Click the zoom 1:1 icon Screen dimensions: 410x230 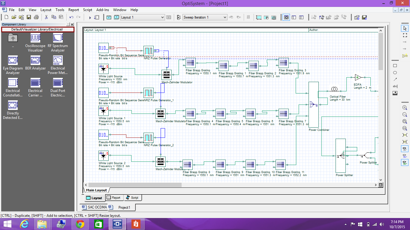[405, 128]
